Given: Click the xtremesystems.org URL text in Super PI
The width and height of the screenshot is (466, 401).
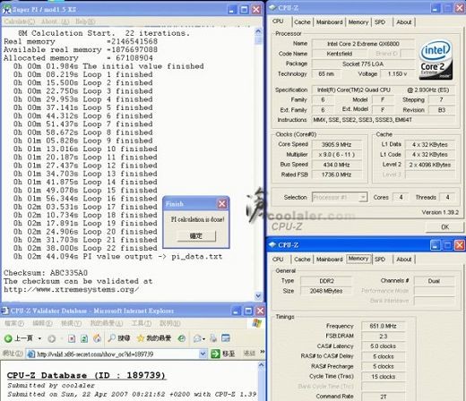Looking at the screenshot, I should tap(71, 289).
